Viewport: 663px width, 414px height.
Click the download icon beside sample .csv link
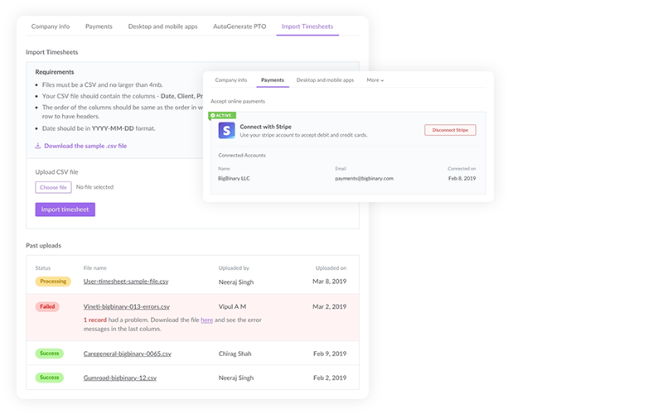38,146
